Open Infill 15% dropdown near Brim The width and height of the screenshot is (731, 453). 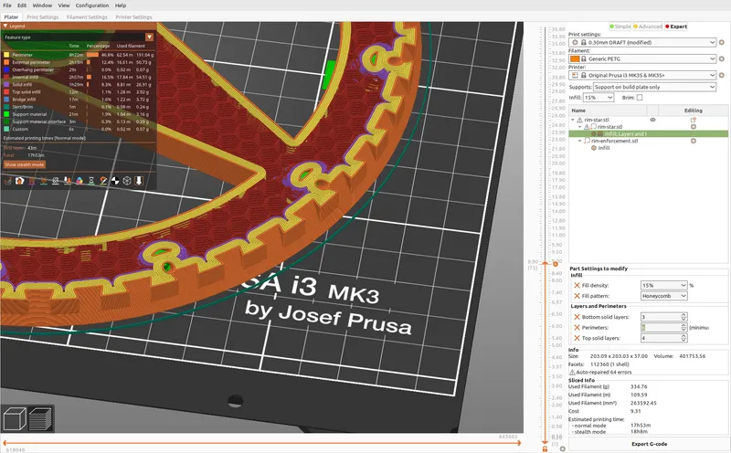tap(599, 98)
